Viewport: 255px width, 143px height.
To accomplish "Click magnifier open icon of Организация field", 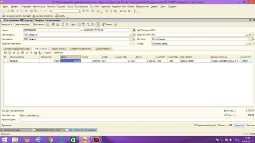I will click(x=134, y=35).
